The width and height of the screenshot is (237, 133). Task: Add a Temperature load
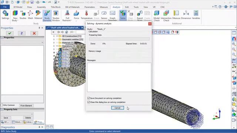[86, 15]
